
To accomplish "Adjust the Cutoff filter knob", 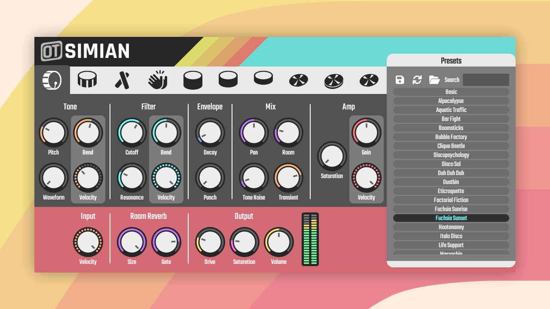I will 131,133.
